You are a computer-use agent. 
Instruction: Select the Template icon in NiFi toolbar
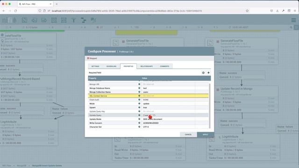83,20
